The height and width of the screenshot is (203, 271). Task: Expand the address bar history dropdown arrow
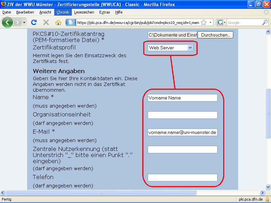point(211,22)
